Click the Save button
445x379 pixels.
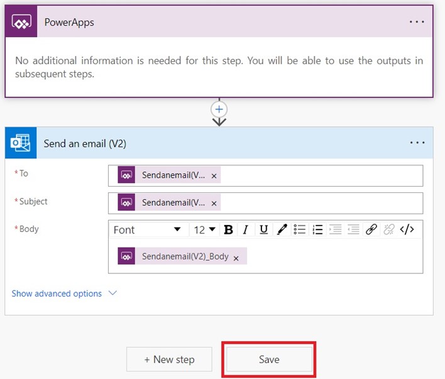269,360
